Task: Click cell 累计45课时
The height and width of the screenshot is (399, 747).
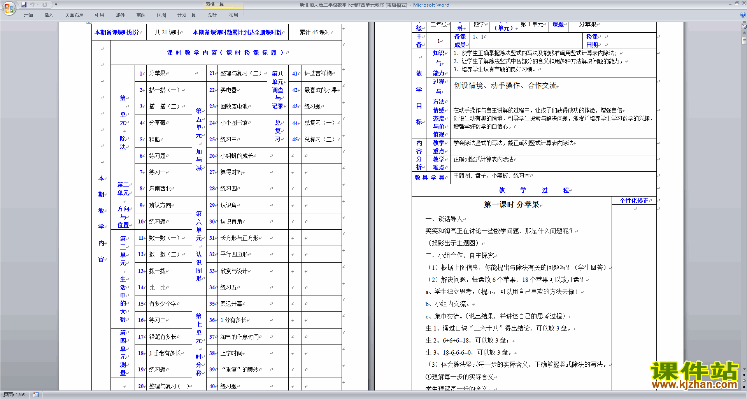Action: (315, 32)
